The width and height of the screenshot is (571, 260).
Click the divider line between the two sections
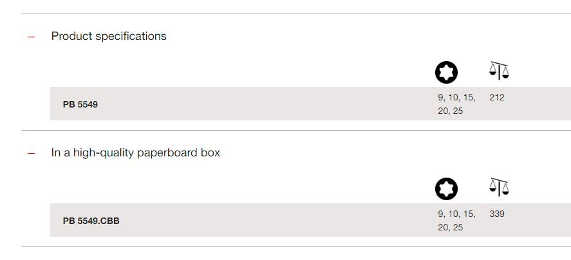[x=296, y=130]
